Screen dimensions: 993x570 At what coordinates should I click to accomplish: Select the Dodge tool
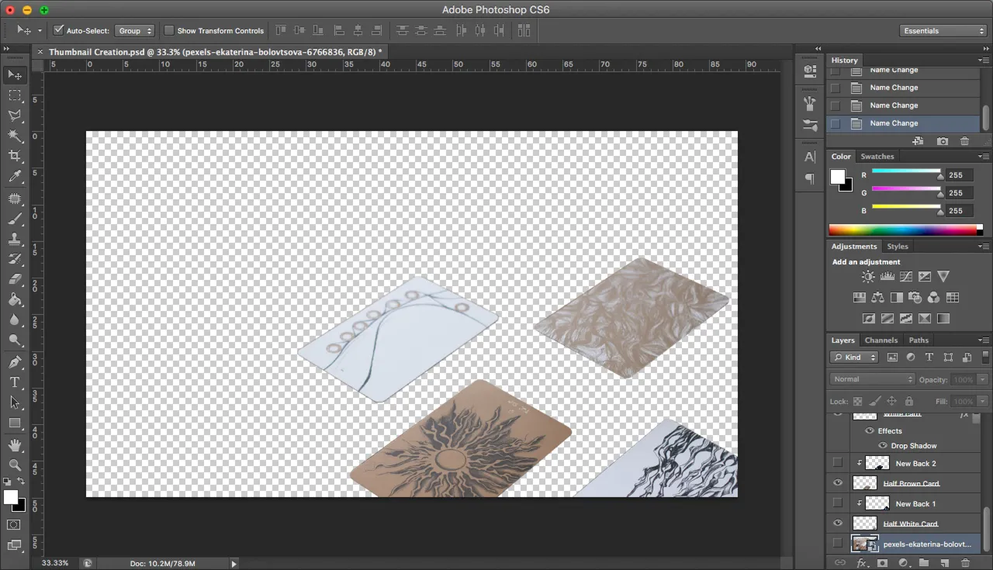coord(15,340)
